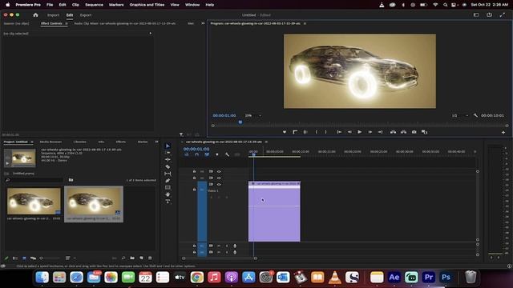Toggle the lock on the Video 1 track
This screenshot has height=288, width=513.
click(x=194, y=190)
